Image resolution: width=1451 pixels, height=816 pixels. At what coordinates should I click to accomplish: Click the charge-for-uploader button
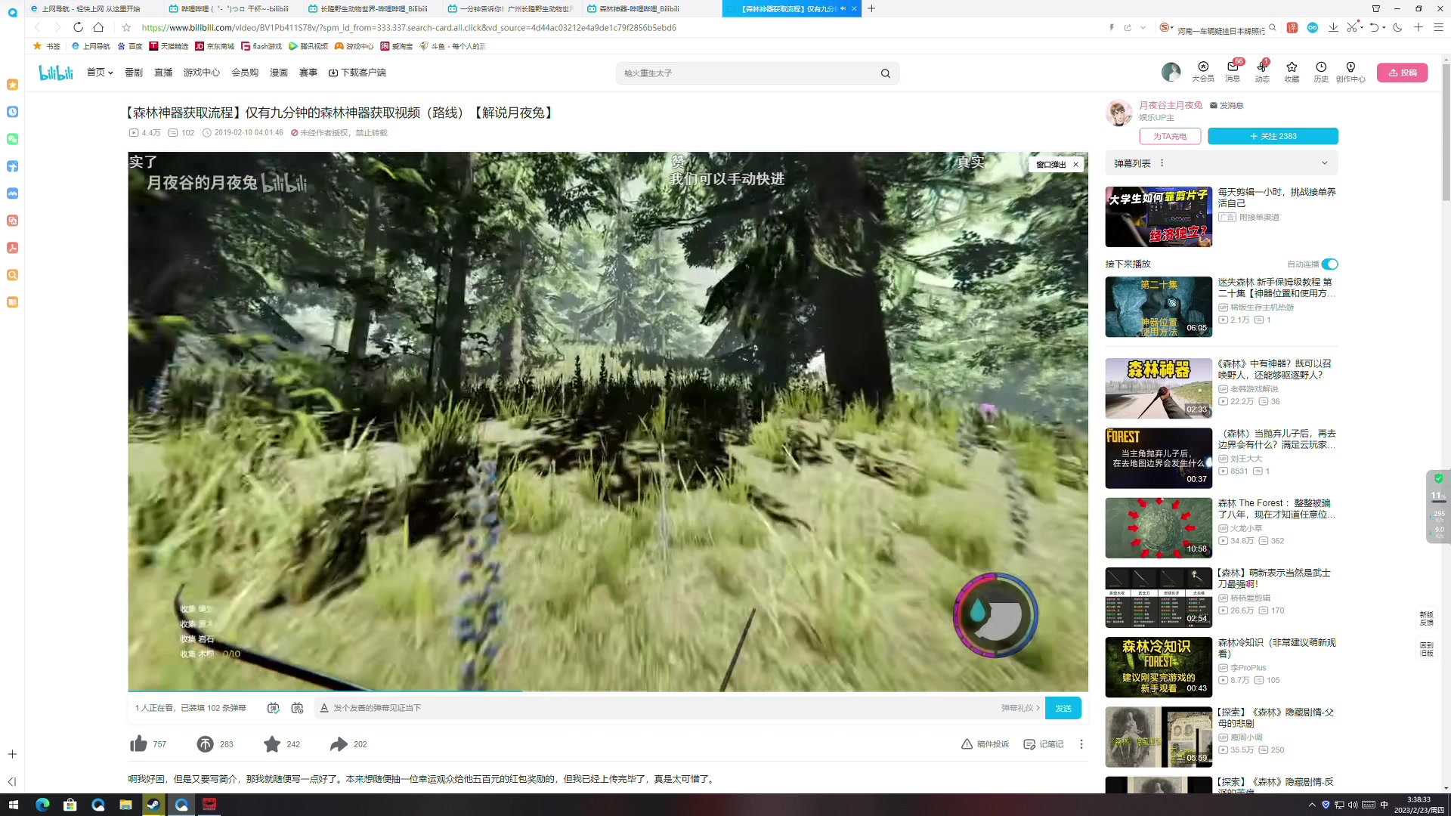point(1170,136)
